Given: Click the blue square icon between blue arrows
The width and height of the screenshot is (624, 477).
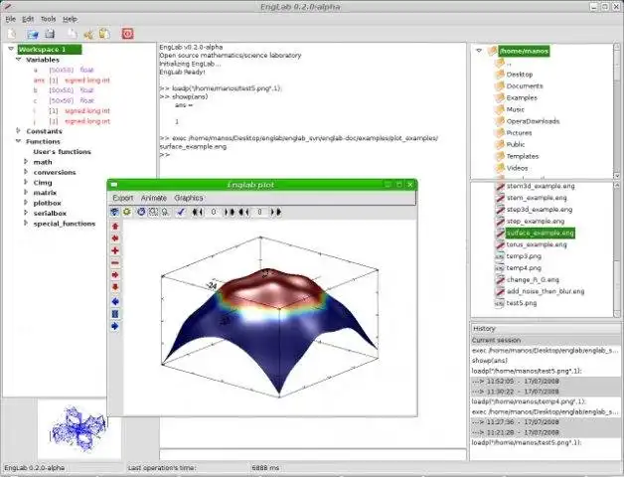Looking at the screenshot, I should tap(115, 314).
